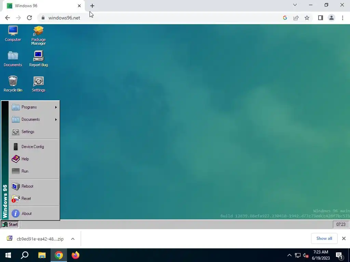Image resolution: width=350 pixels, height=262 pixels.
Task: Open the Package Manager desktop icon
Action: coord(38,35)
